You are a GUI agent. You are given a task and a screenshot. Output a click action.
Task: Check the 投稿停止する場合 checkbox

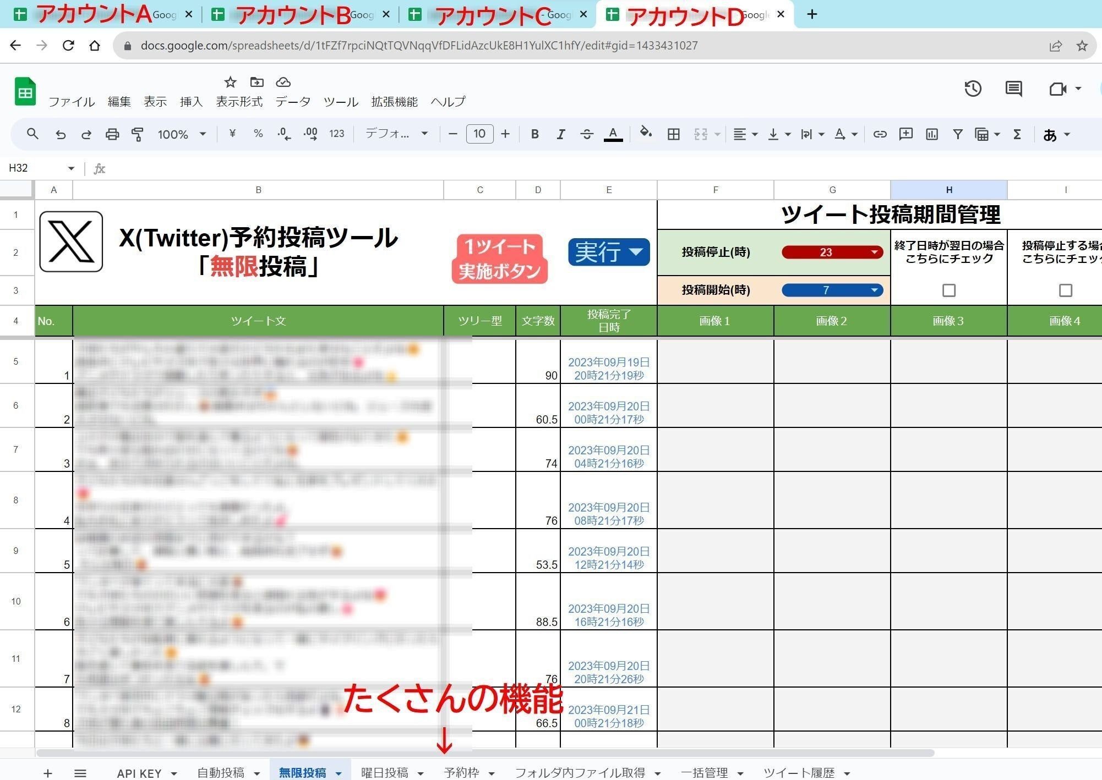(x=1066, y=290)
